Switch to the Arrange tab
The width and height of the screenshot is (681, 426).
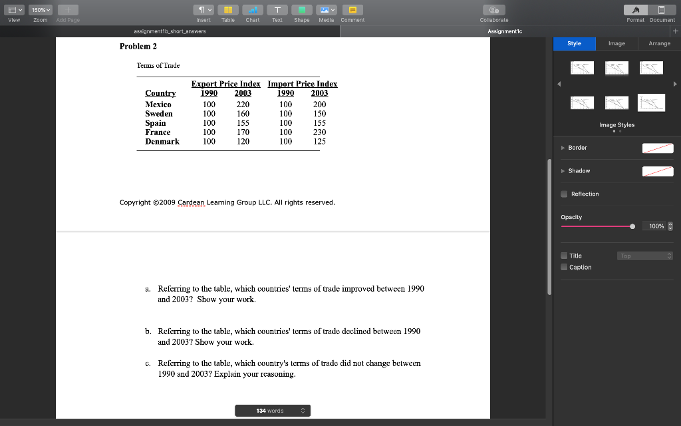pos(659,43)
